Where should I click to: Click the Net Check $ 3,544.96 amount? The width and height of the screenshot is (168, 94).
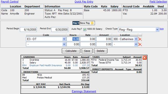64,87
